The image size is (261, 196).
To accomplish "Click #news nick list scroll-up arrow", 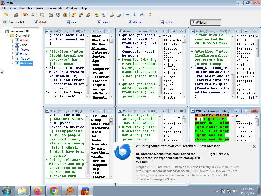I will point(184,36).
